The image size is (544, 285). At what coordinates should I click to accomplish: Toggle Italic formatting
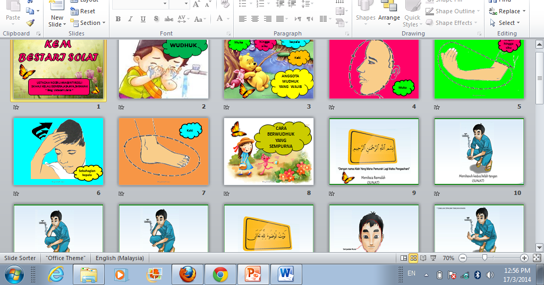131,19
